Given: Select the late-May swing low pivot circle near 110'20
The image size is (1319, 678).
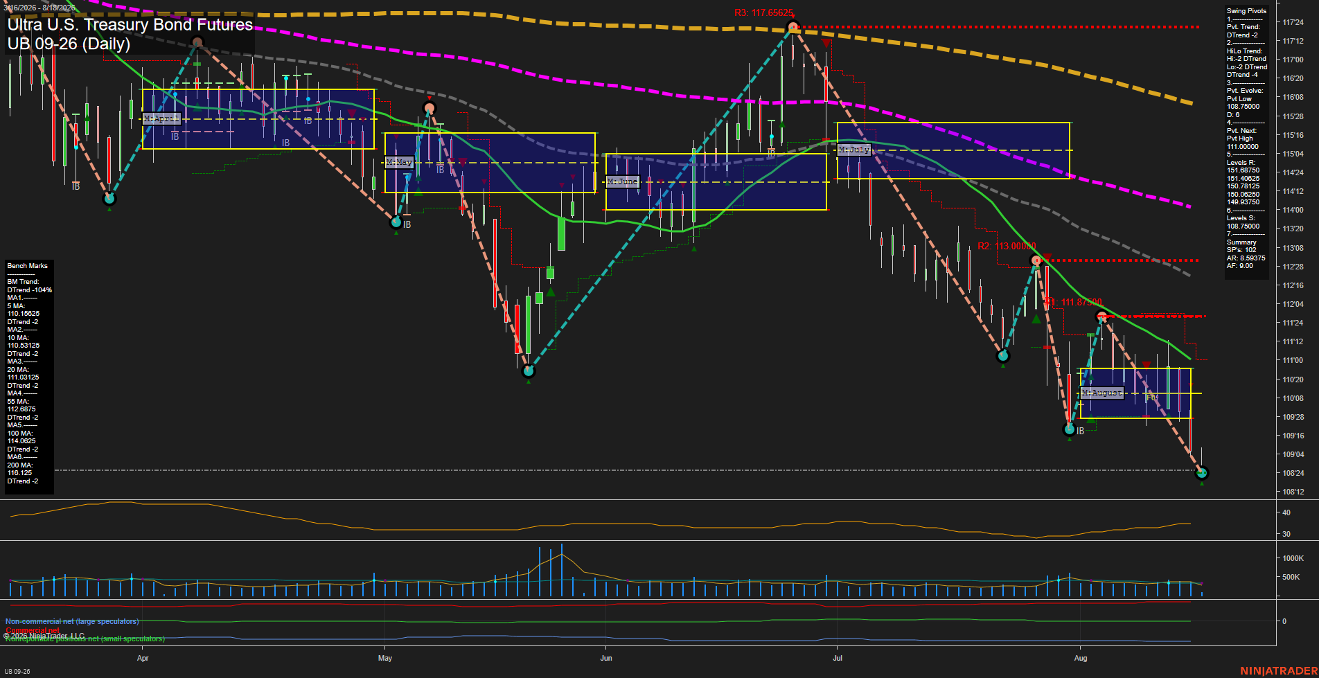Looking at the screenshot, I should (x=529, y=371).
